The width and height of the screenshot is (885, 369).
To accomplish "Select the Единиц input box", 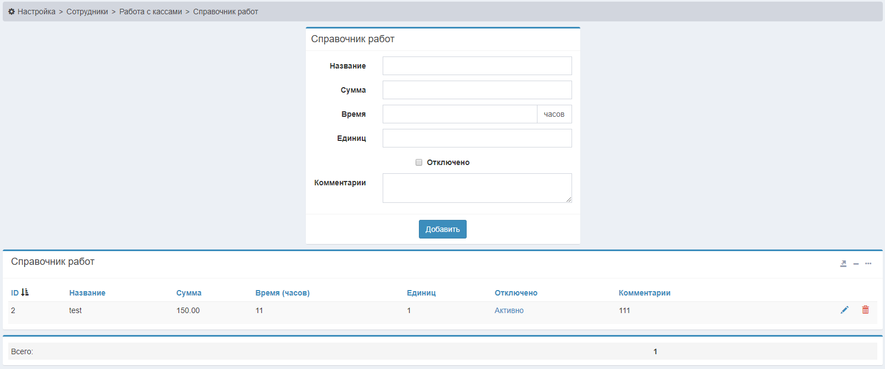I will coord(477,138).
